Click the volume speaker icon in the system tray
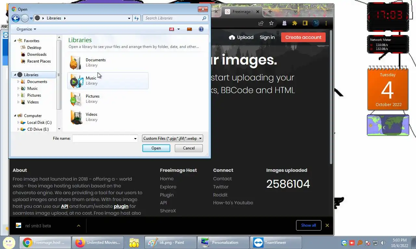Viewport: 416px width, 249px height. pos(383,243)
